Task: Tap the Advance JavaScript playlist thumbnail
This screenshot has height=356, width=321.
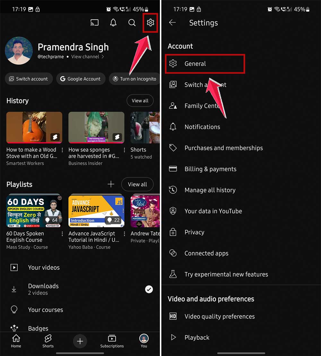Action: (96, 211)
